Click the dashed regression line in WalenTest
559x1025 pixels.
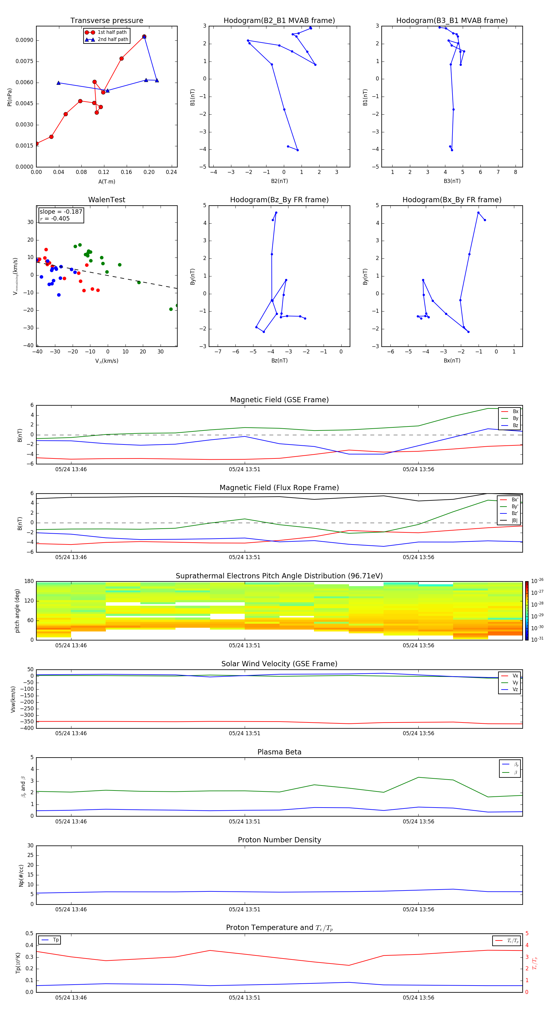[x=107, y=275]
